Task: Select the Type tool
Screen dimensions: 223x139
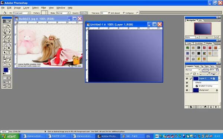Action: tap(9, 53)
